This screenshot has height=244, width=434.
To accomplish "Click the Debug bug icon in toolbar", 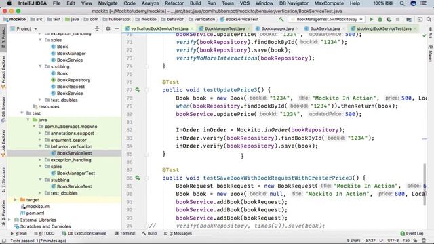I will (380, 20).
